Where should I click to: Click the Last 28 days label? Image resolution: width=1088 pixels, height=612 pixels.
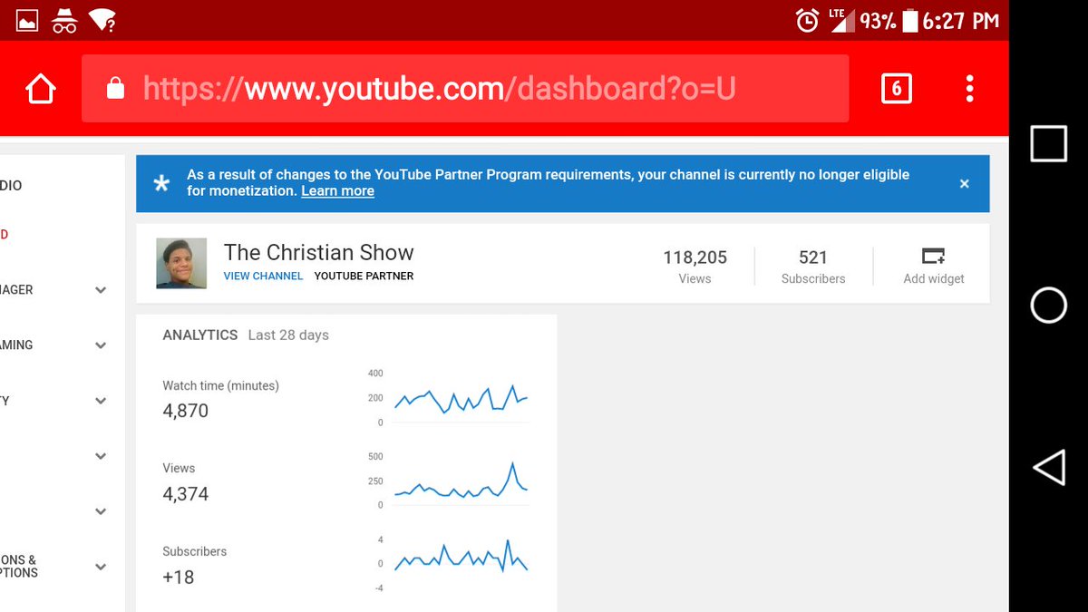point(288,335)
